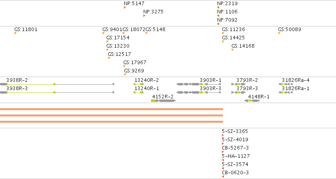
Task: Click the NP:5147 insertion triangle marker
Action: coord(125,7)
